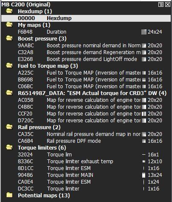
Task: Click the MB C200 (Original) panel title
Action: click(26, 5)
